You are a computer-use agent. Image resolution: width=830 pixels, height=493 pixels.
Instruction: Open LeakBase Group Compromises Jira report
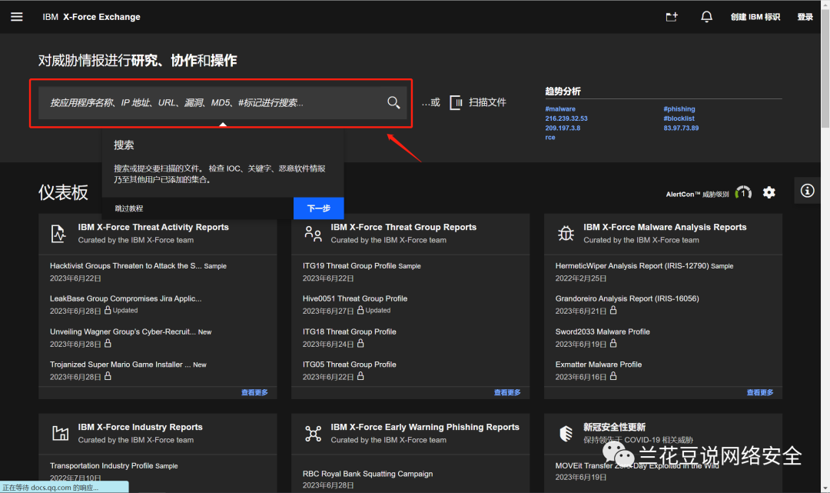125,298
